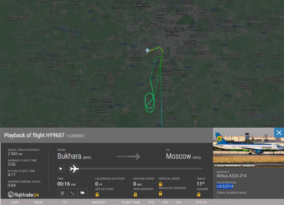
Task: Click the true airspeed lock icon
Action: coord(135,194)
